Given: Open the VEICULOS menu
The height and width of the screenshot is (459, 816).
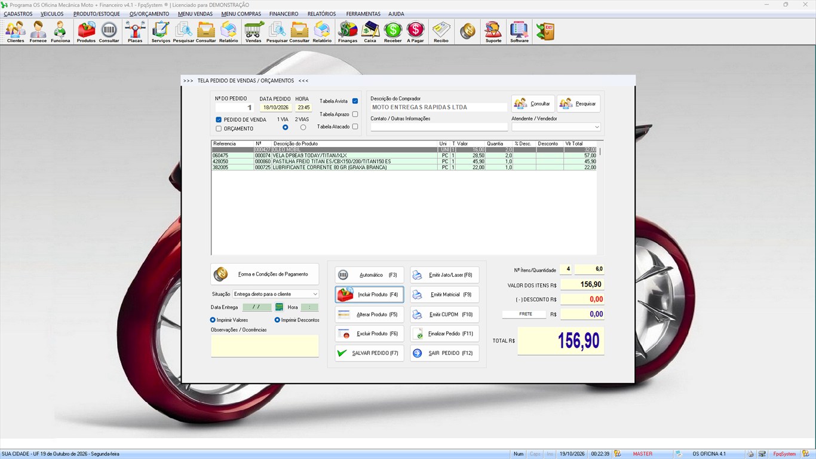Looking at the screenshot, I should (52, 14).
